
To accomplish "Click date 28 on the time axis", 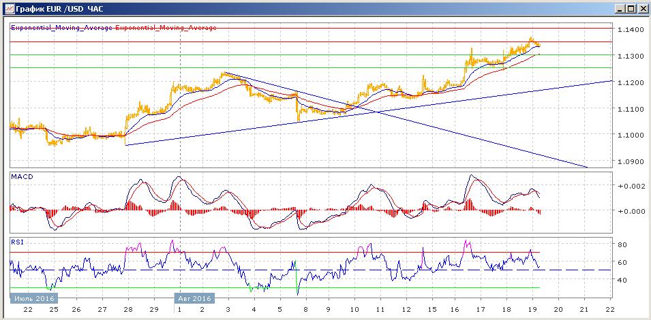I will 128,309.
